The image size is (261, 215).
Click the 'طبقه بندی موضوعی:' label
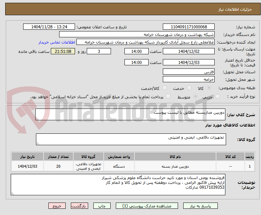click(237, 88)
